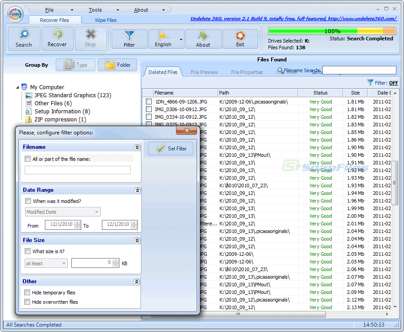This screenshot has height=332, width=404.
Task: Select ZIP compression (1) category
Action: pyautogui.click(x=60, y=120)
